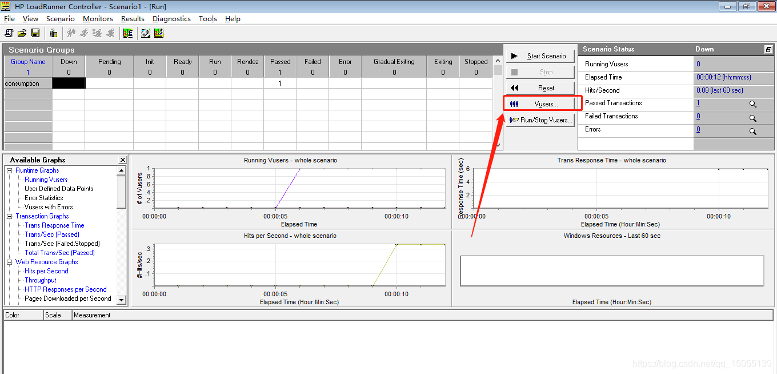Select the Running Vusers whole scenario graph
This screenshot has height=374, width=777.
(x=291, y=192)
